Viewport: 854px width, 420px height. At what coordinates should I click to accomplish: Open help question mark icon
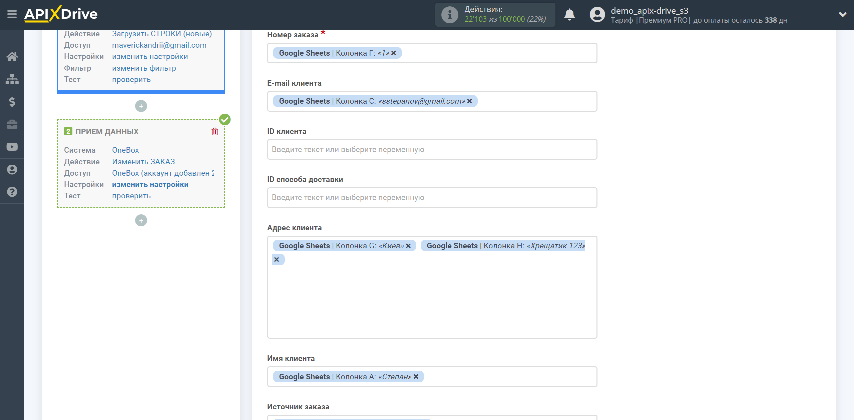coord(12,192)
